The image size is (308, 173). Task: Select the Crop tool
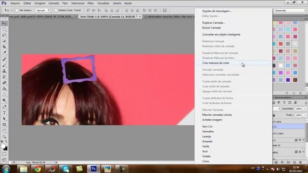(4, 47)
